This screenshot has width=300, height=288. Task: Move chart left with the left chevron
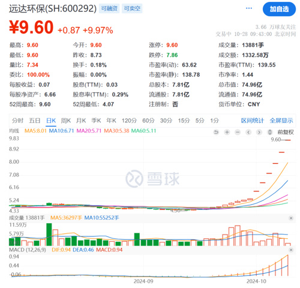(x=248, y=132)
